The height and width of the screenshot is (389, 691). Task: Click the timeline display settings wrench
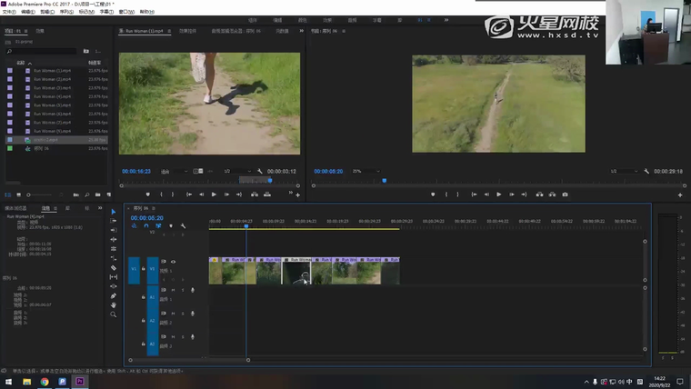183,226
